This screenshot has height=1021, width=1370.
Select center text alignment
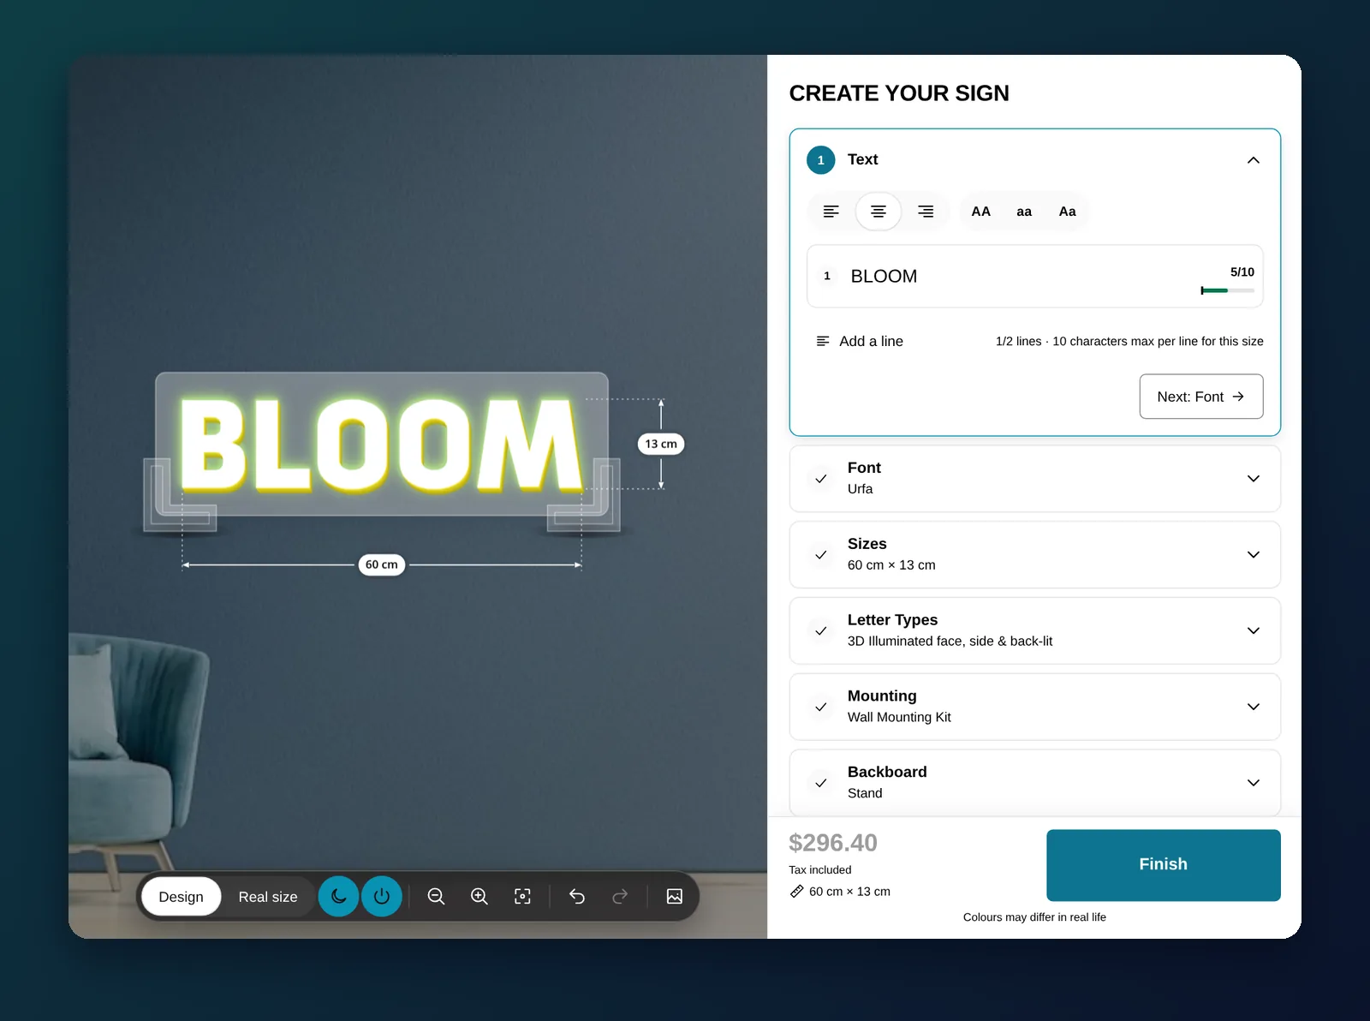pyautogui.click(x=879, y=212)
